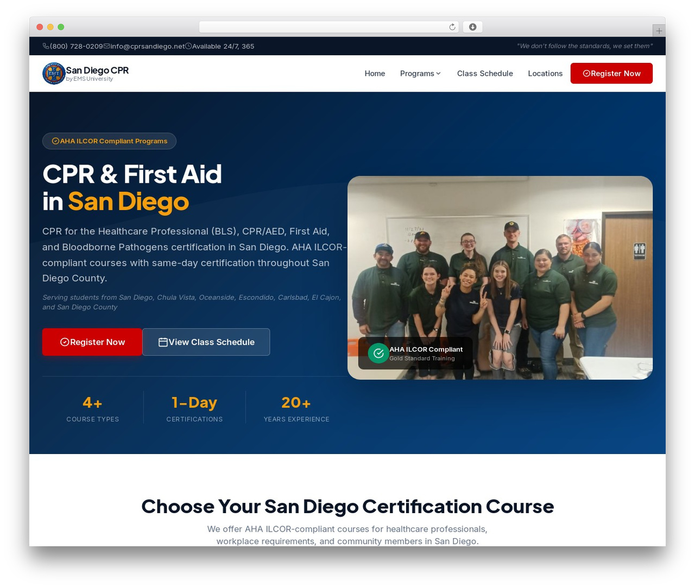The image size is (695, 588).
Task: Click the AHA ILCOR Compliant Programs badge
Action: (x=109, y=141)
